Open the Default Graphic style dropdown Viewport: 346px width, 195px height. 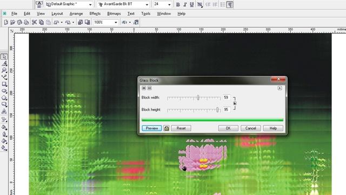coord(90,4)
